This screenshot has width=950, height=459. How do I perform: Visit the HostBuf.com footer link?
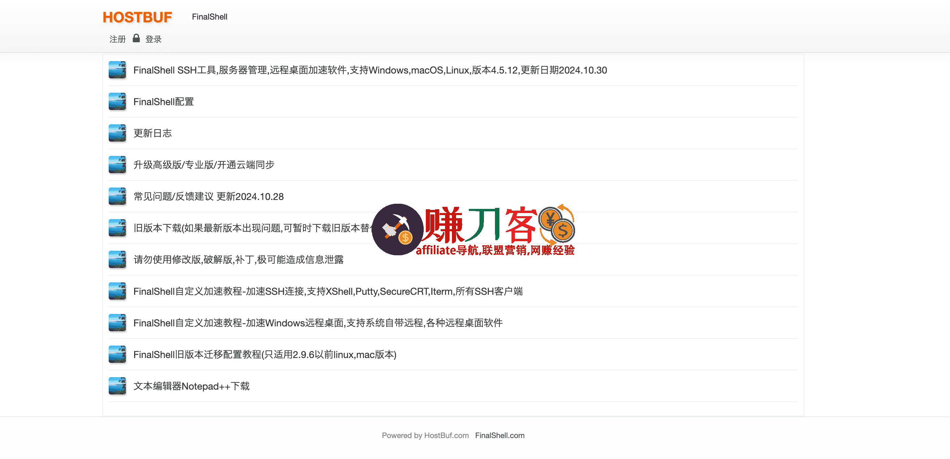446,435
